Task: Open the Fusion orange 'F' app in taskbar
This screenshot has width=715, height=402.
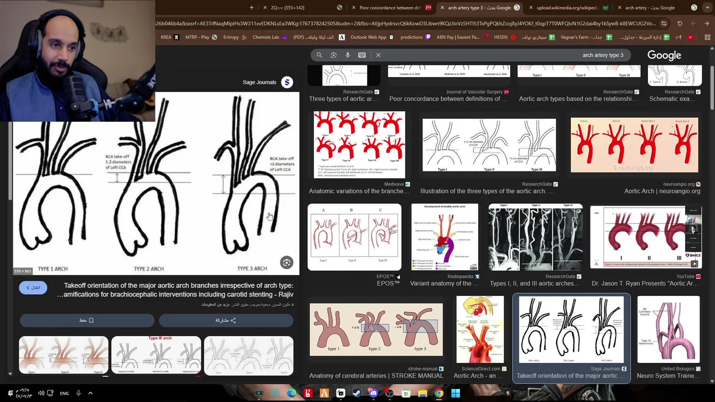Action: coord(324,393)
